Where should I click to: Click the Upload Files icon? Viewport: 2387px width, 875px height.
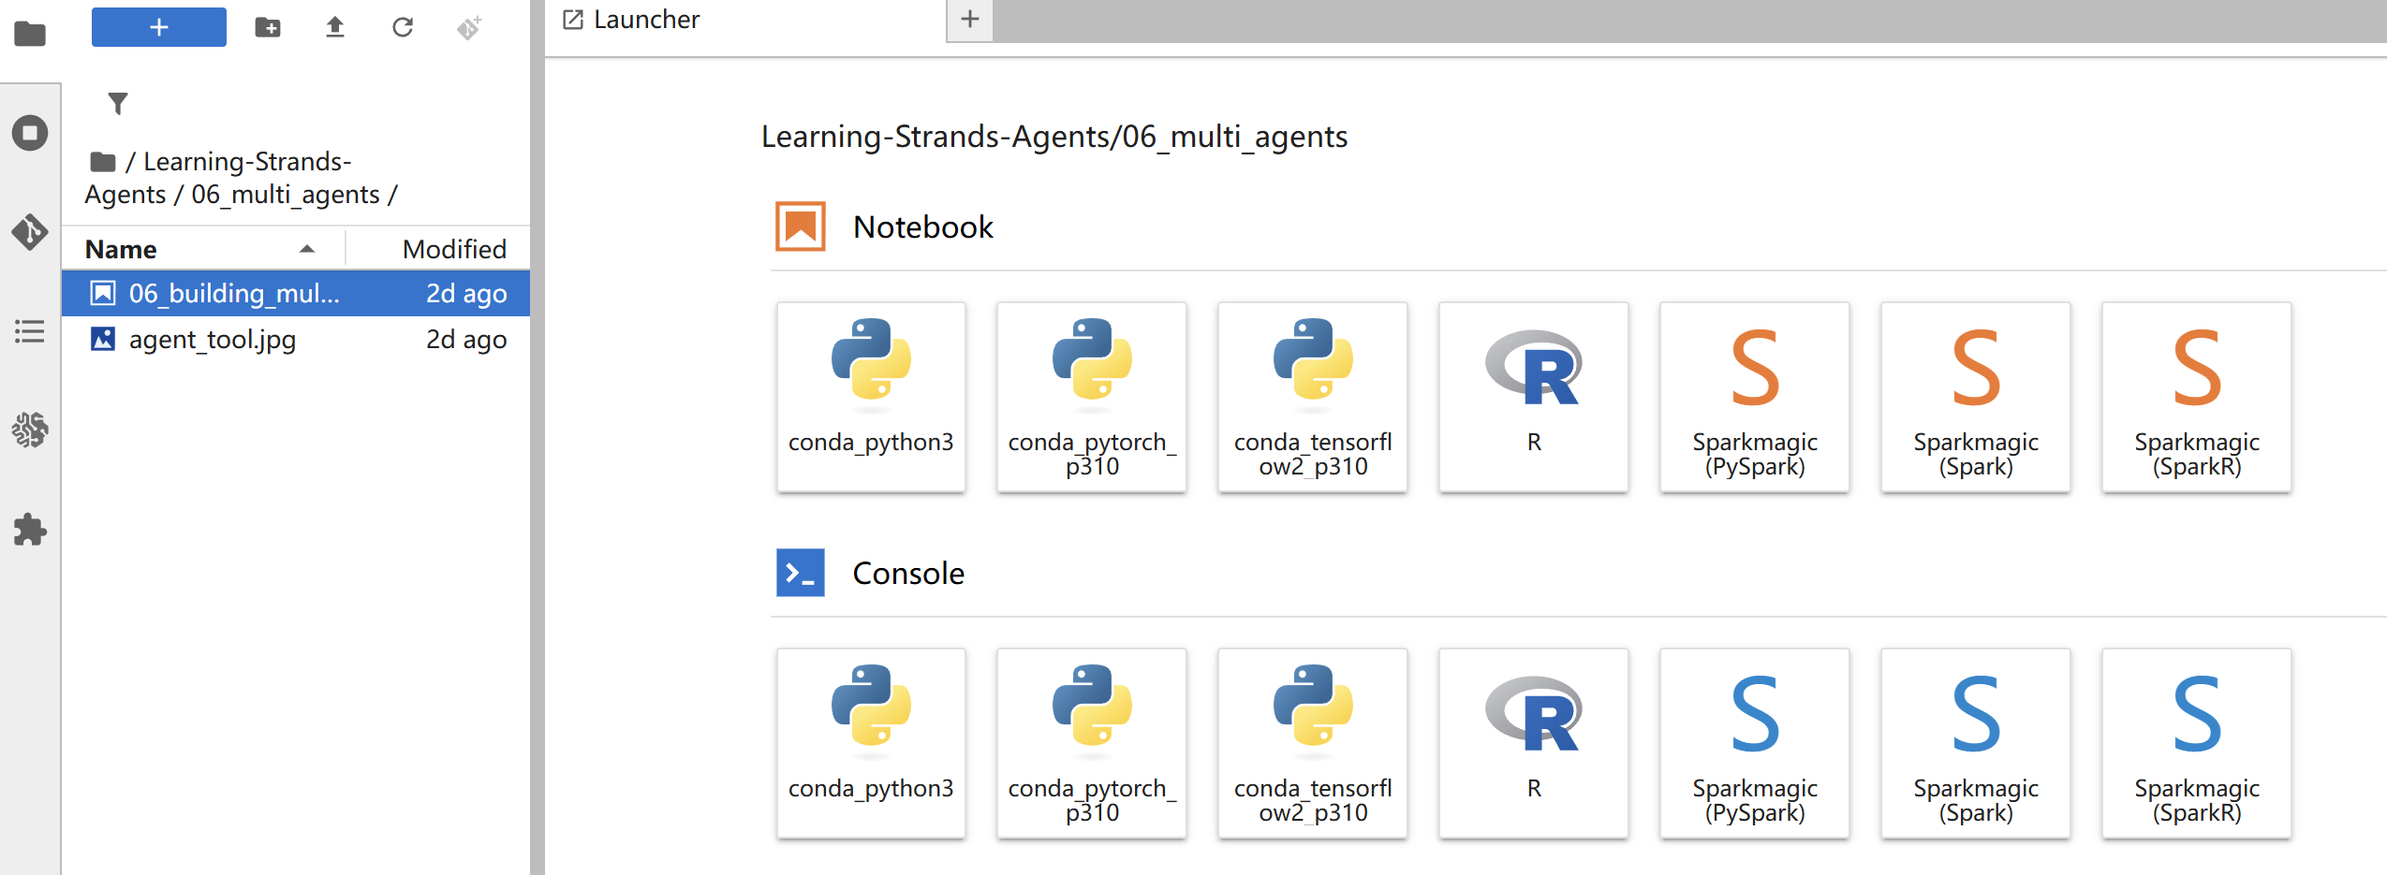(335, 27)
